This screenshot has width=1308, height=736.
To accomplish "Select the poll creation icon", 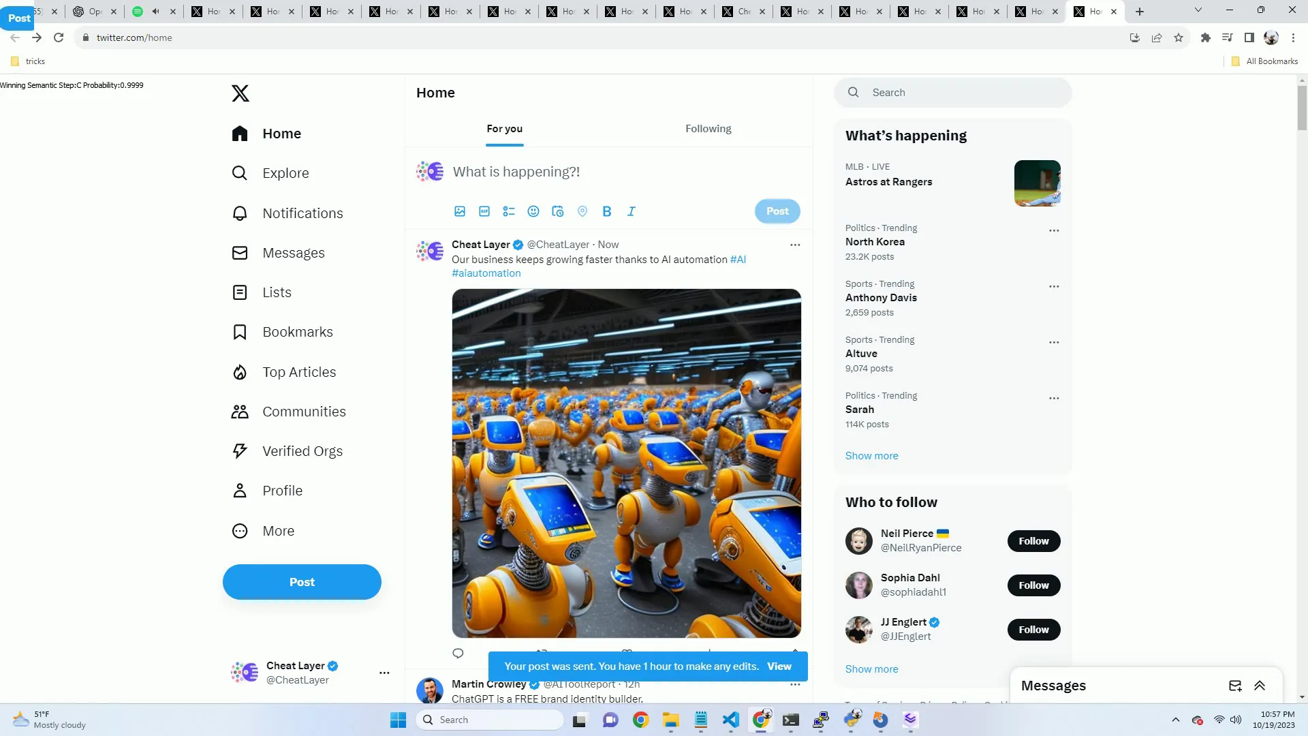I will point(508,211).
